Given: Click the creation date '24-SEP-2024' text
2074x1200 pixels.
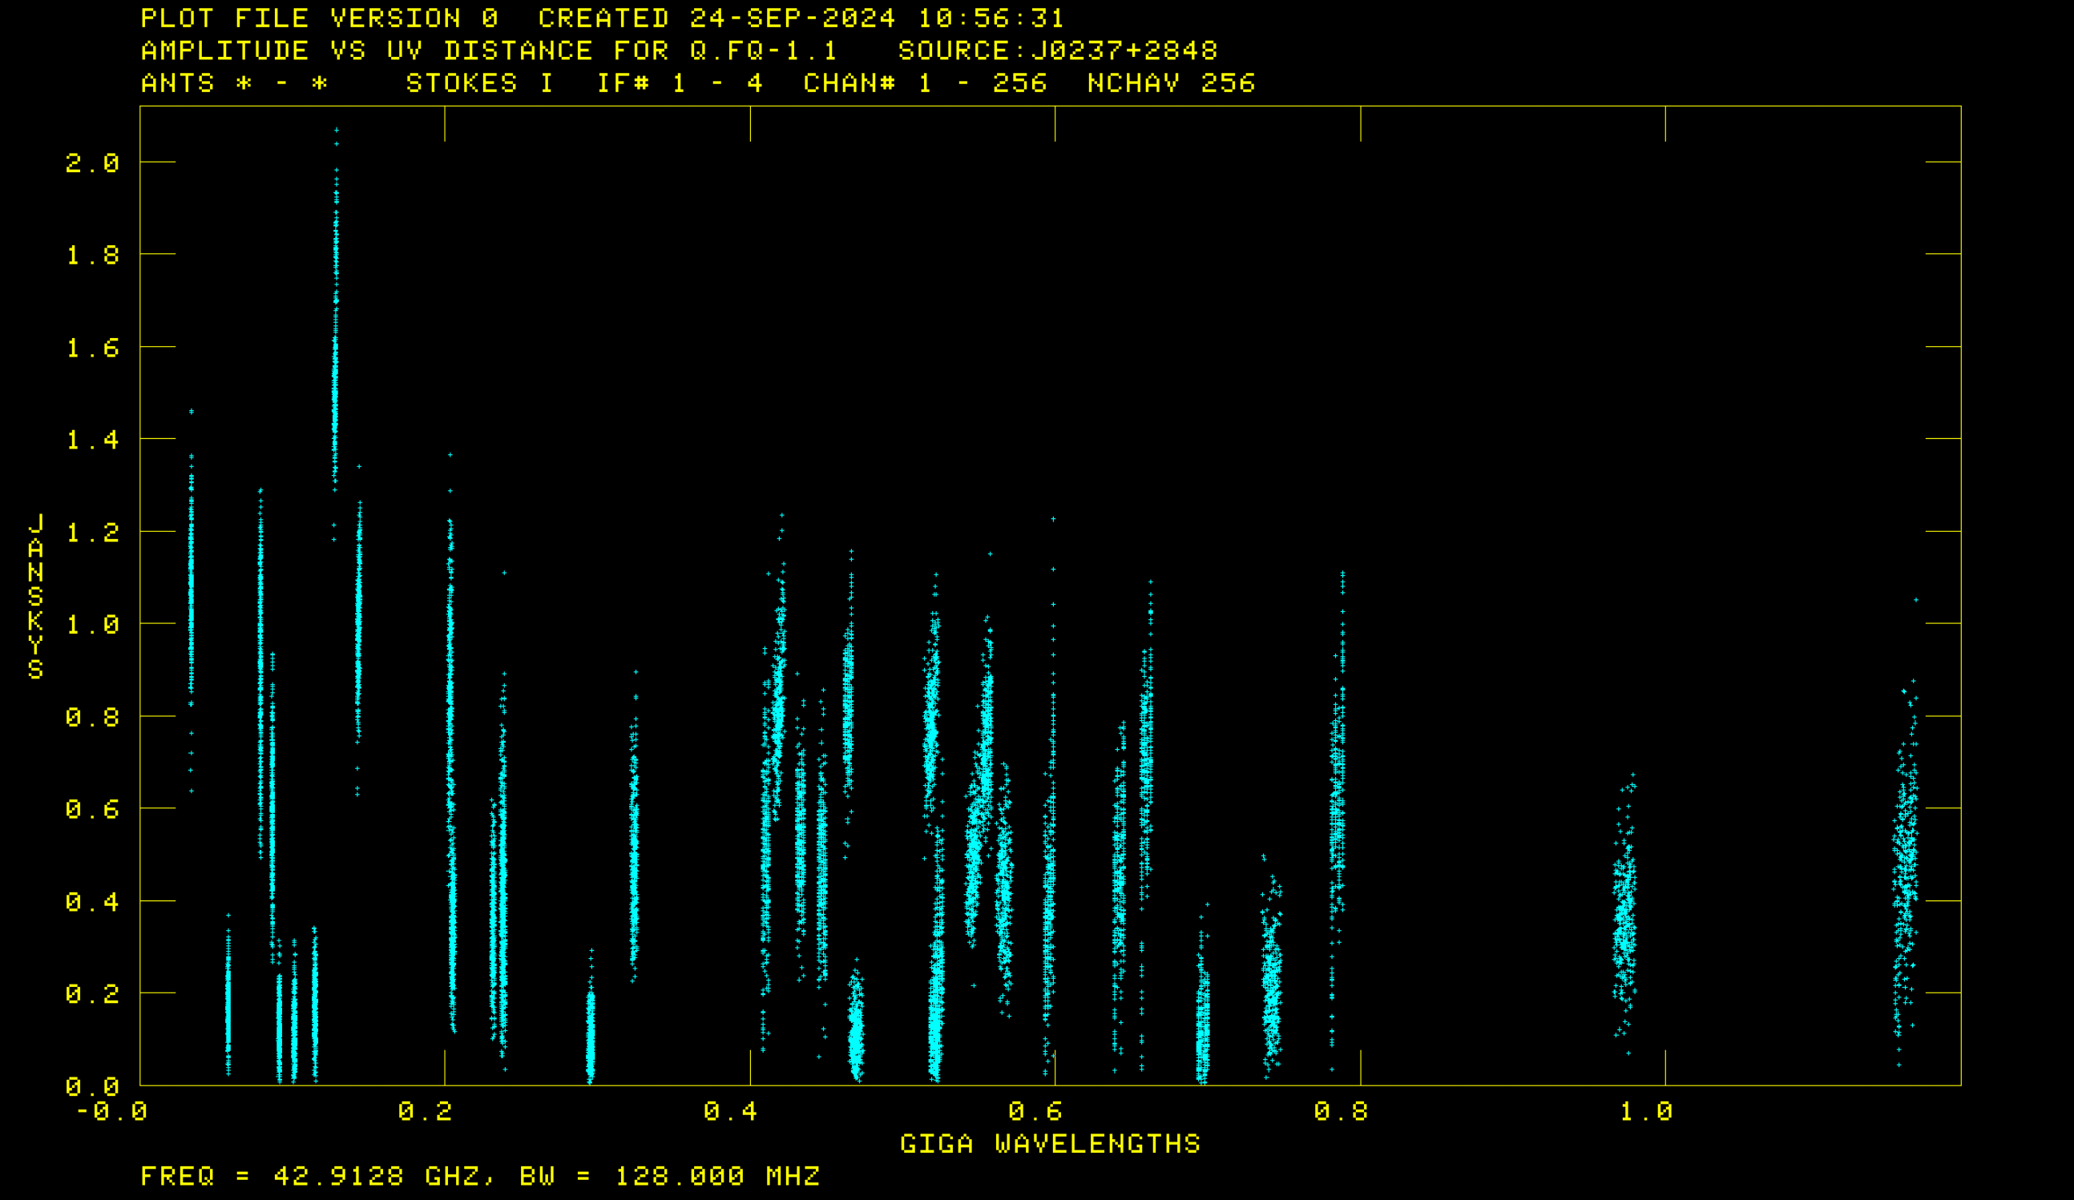Looking at the screenshot, I should (792, 18).
